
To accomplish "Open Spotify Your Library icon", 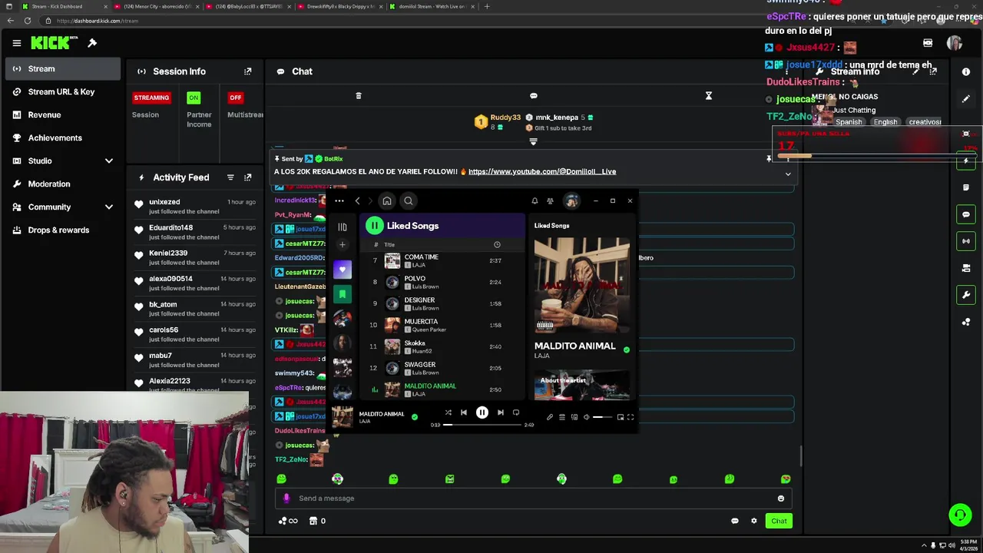I will (343, 227).
